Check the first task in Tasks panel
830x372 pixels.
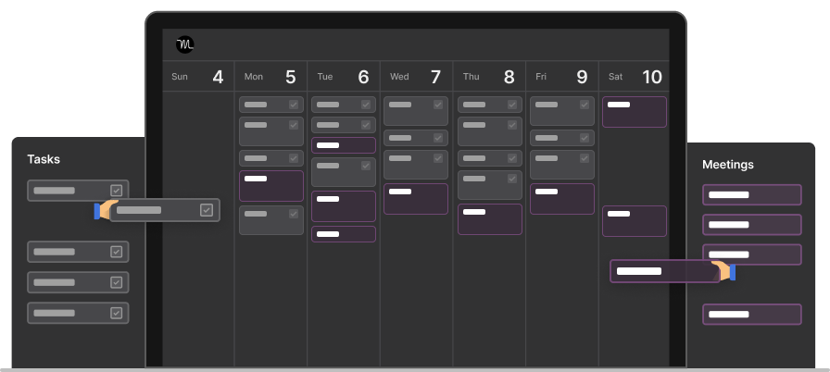click(x=117, y=191)
